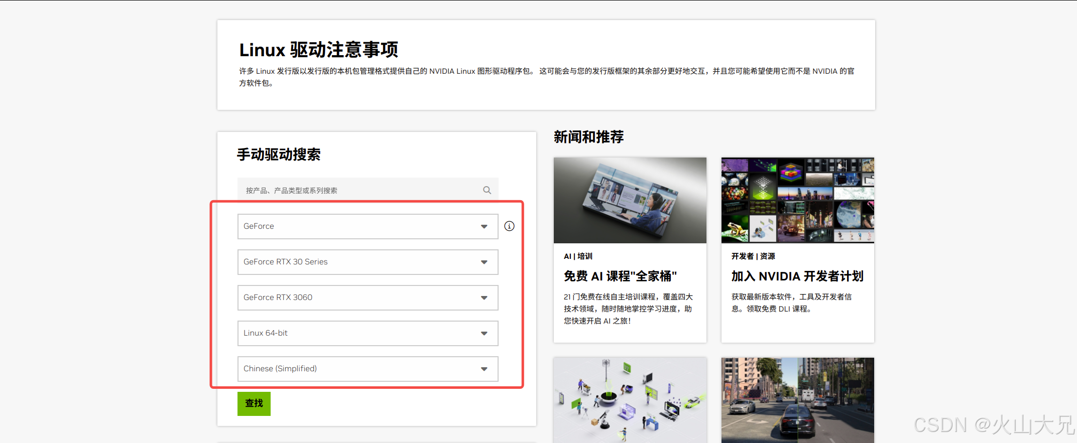
Task: Open the city street car image card
Action: click(797, 400)
